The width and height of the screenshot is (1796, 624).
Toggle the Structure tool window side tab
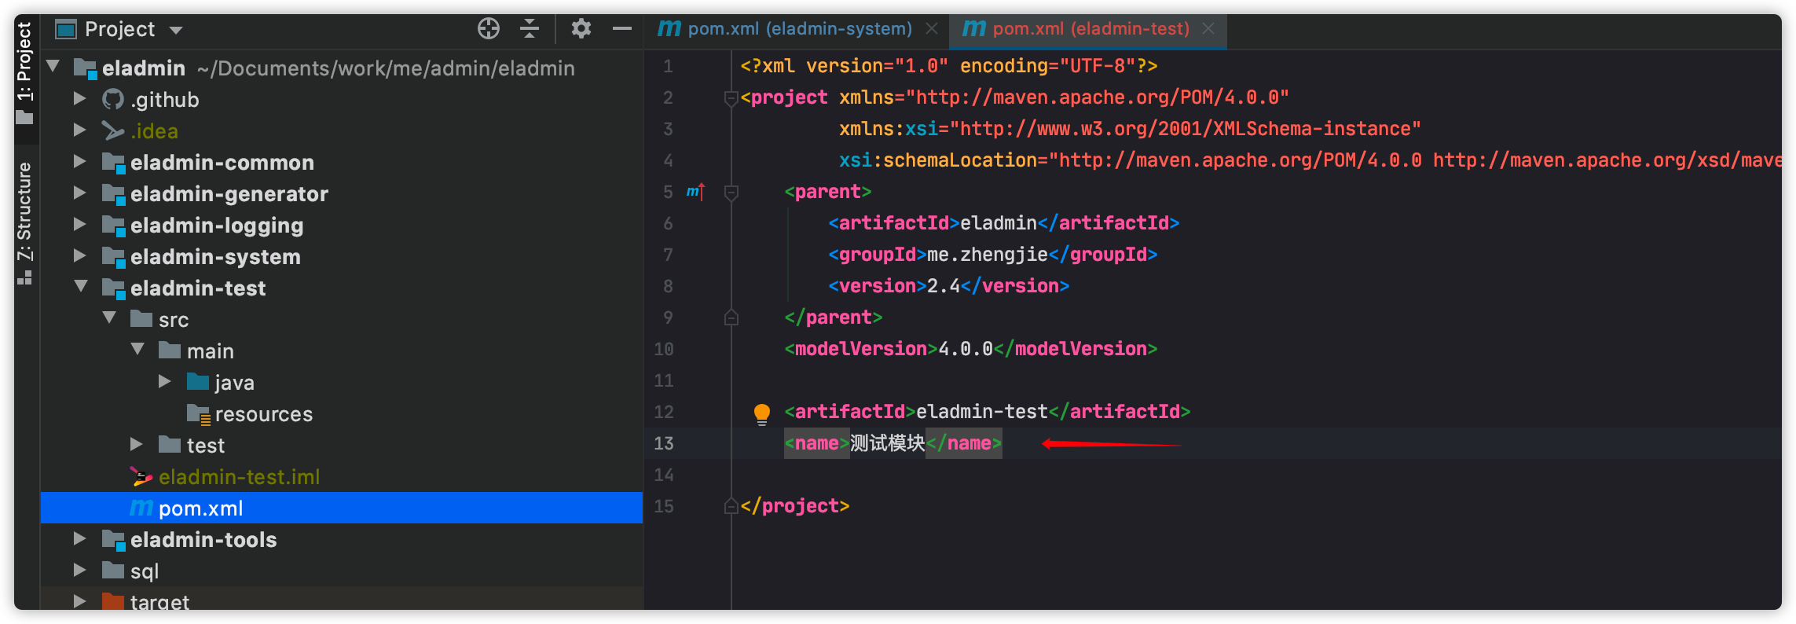[24, 220]
